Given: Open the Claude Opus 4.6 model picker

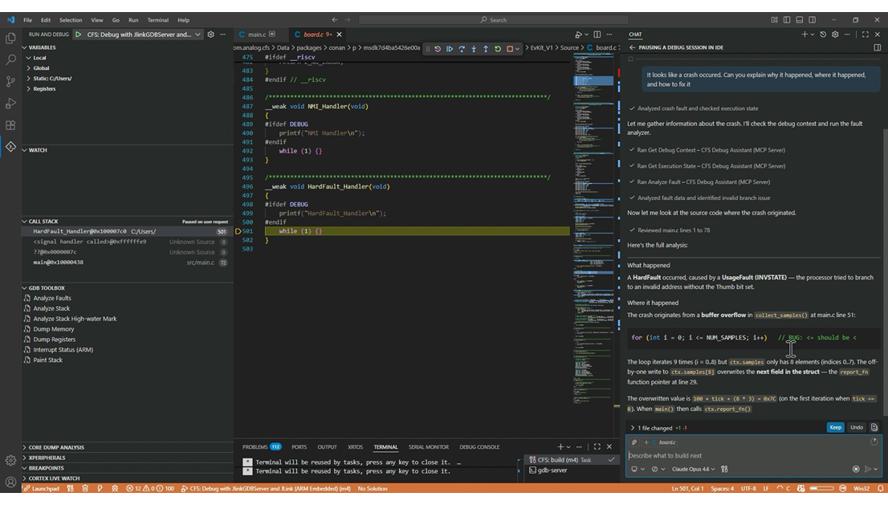Looking at the screenshot, I should click(x=693, y=469).
